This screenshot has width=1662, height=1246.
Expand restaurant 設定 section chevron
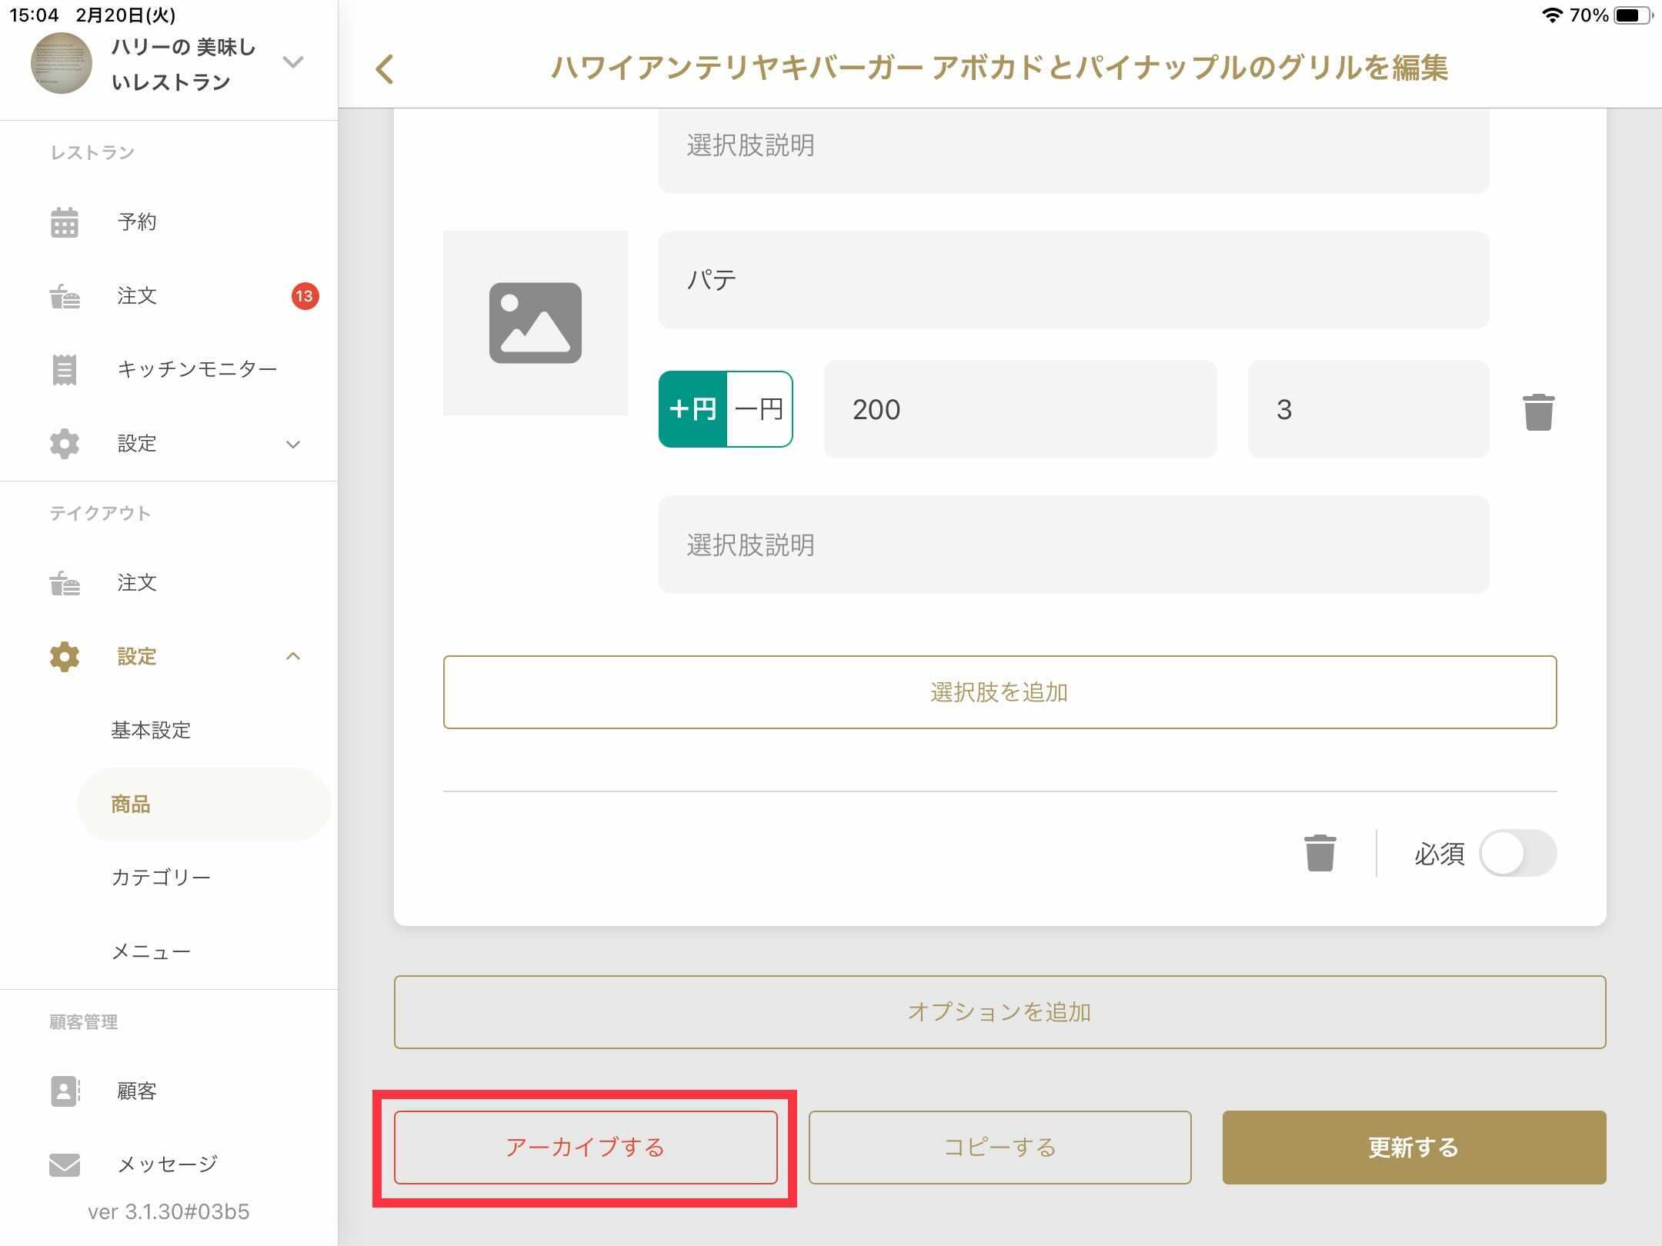(293, 445)
